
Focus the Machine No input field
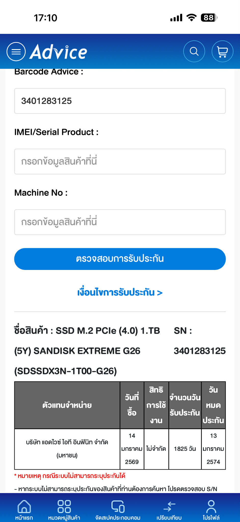tap(120, 222)
